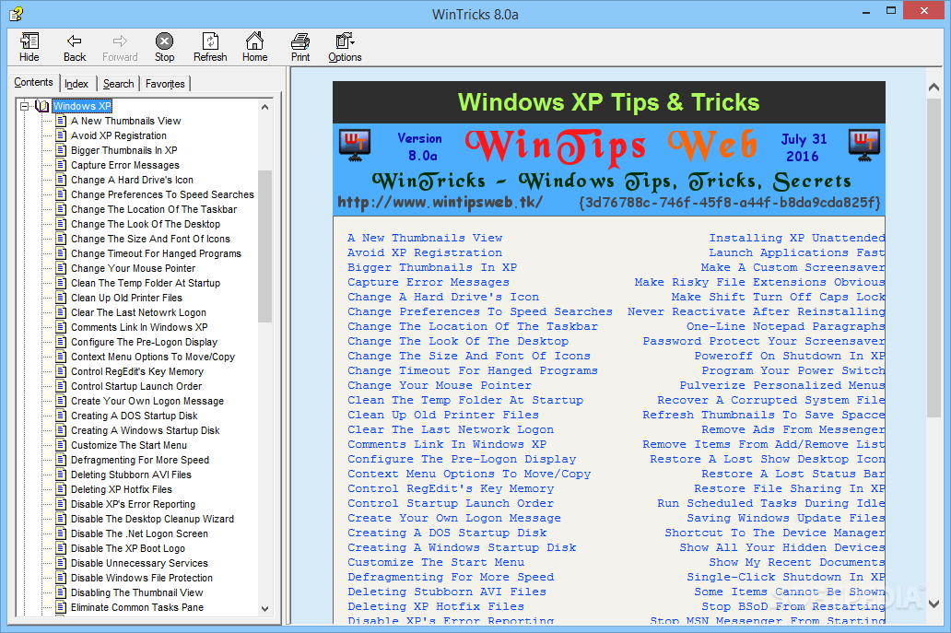The height and width of the screenshot is (633, 951).
Task: Open Disabling The Thumbnail View tree topic
Action: click(136, 592)
